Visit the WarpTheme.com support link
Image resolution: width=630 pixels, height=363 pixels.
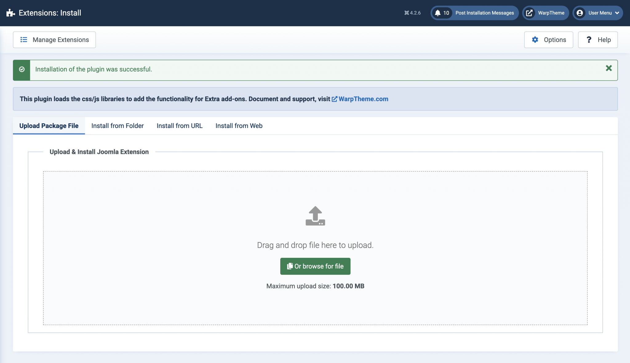tap(363, 99)
